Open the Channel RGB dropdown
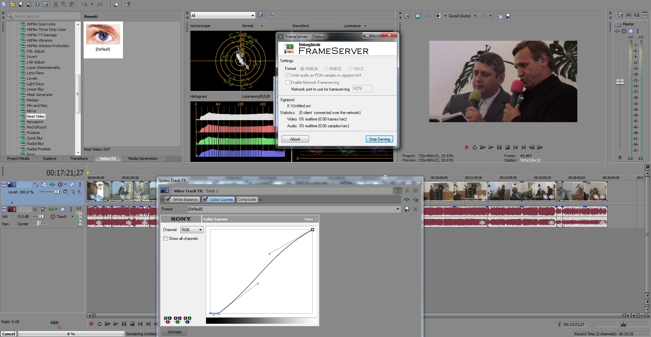651x337 pixels. point(192,230)
